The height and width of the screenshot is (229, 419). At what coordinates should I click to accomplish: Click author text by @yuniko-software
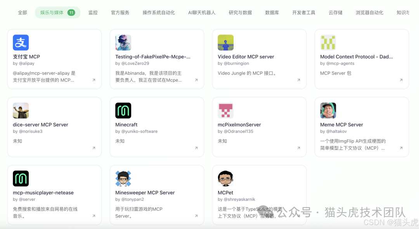click(x=137, y=132)
